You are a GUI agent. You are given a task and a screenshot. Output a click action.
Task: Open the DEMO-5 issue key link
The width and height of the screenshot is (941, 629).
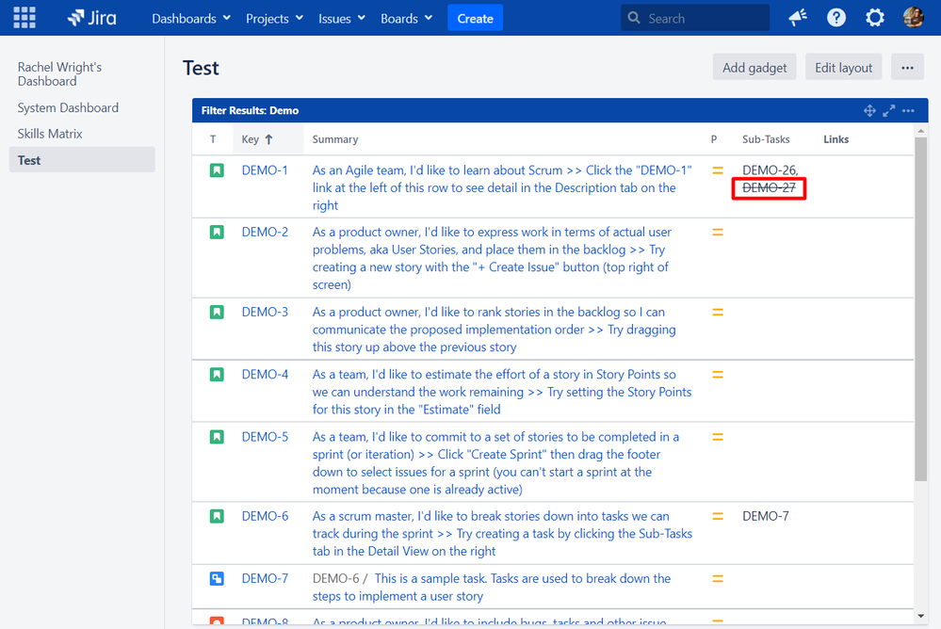pyautogui.click(x=265, y=437)
